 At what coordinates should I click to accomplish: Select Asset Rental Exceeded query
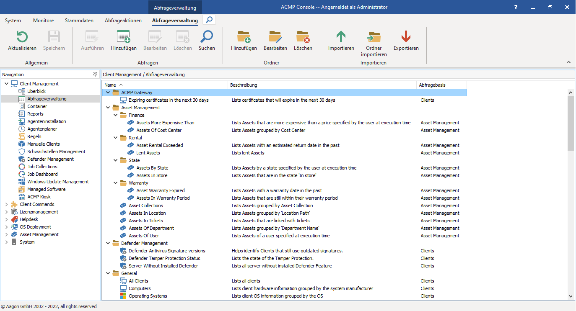click(160, 145)
